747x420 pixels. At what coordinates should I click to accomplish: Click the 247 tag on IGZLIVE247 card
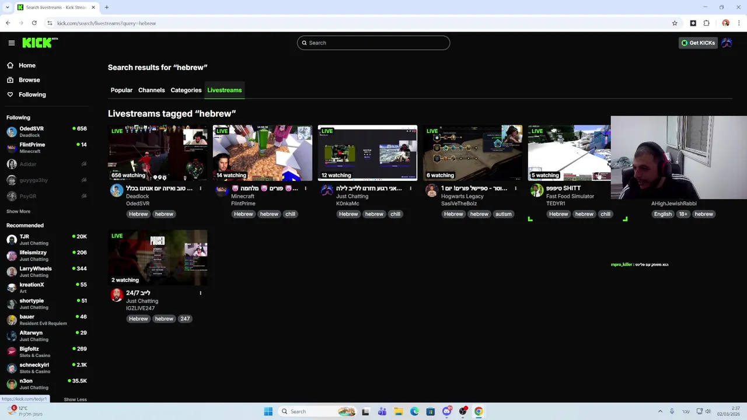coord(185,319)
